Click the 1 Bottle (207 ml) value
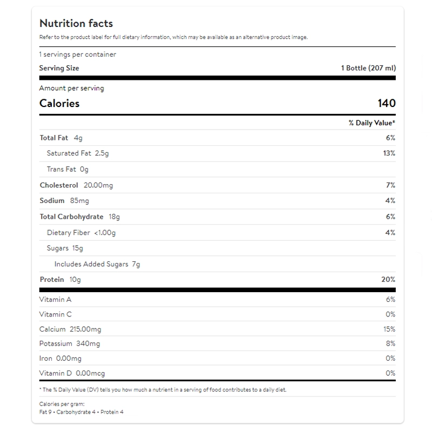432x432 pixels. (x=368, y=68)
